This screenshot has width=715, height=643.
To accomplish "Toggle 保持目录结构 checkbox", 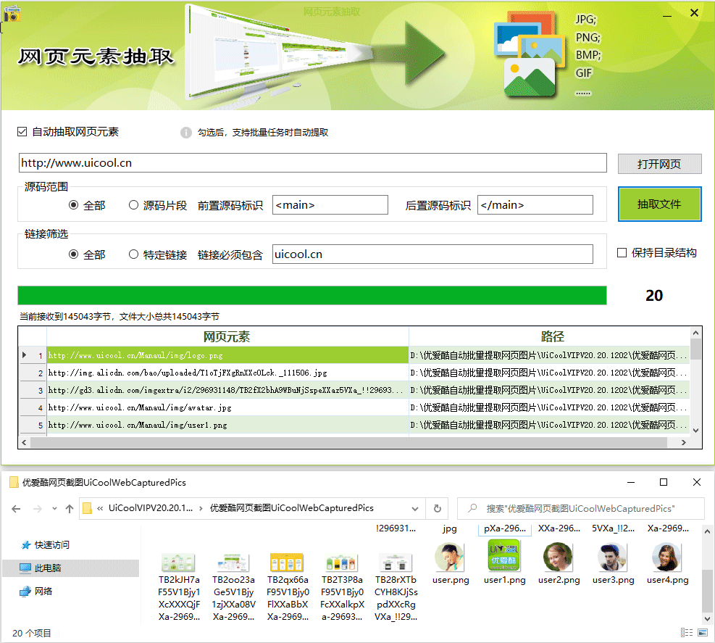I will [x=622, y=253].
